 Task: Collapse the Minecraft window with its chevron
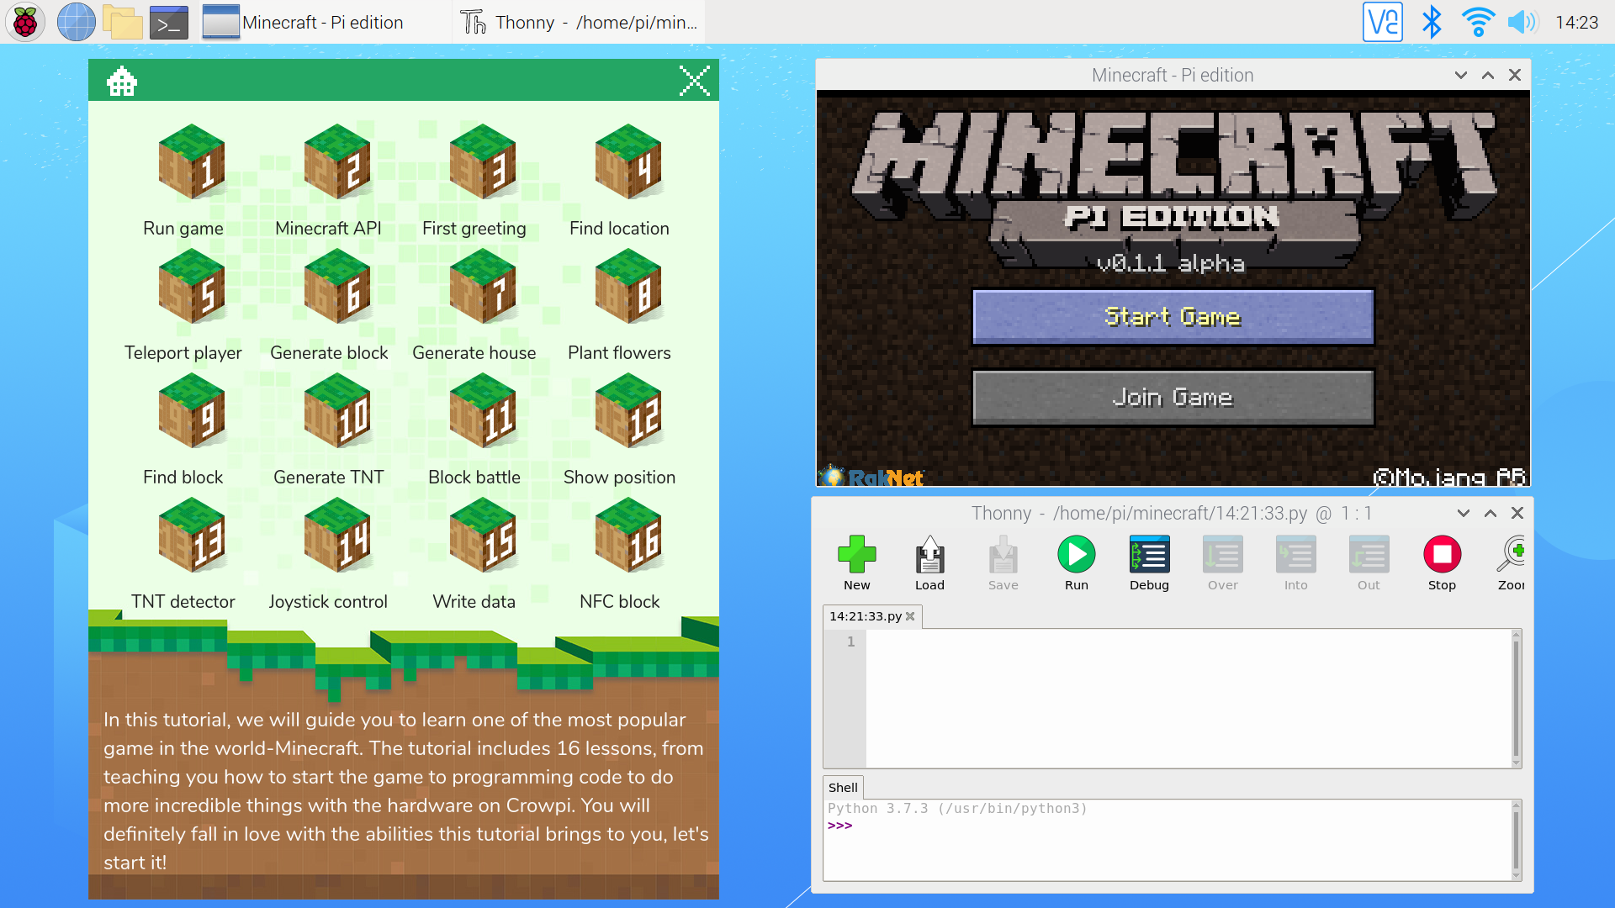(x=1460, y=75)
